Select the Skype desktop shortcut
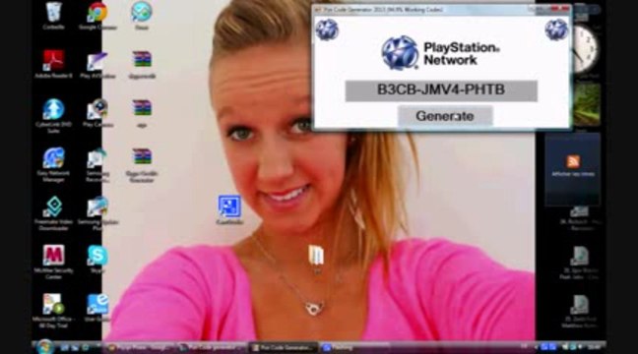Image resolution: width=638 pixels, height=354 pixels. pyautogui.click(x=97, y=260)
